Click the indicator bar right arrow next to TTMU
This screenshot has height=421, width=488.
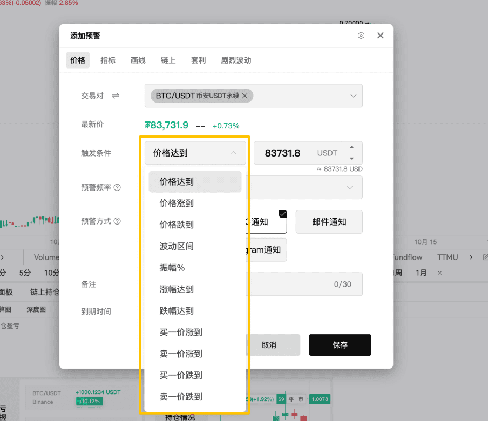[471, 257]
